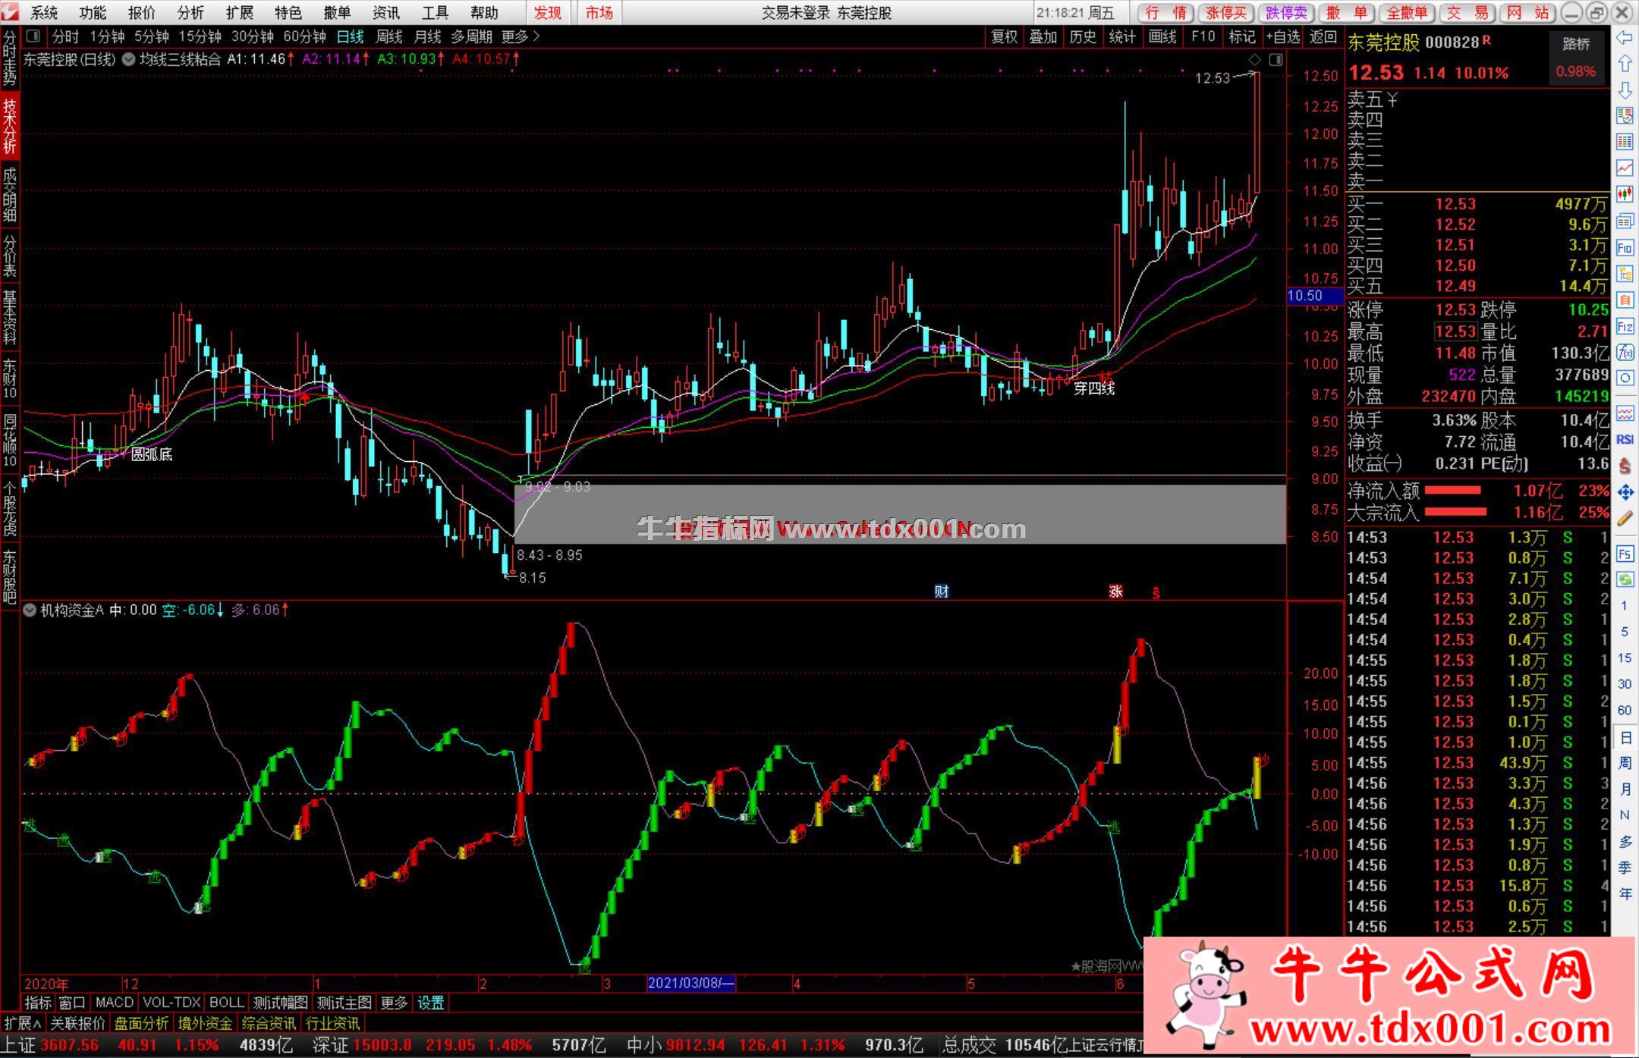Click the 涨停买 button
The height and width of the screenshot is (1058, 1639).
tap(1226, 13)
